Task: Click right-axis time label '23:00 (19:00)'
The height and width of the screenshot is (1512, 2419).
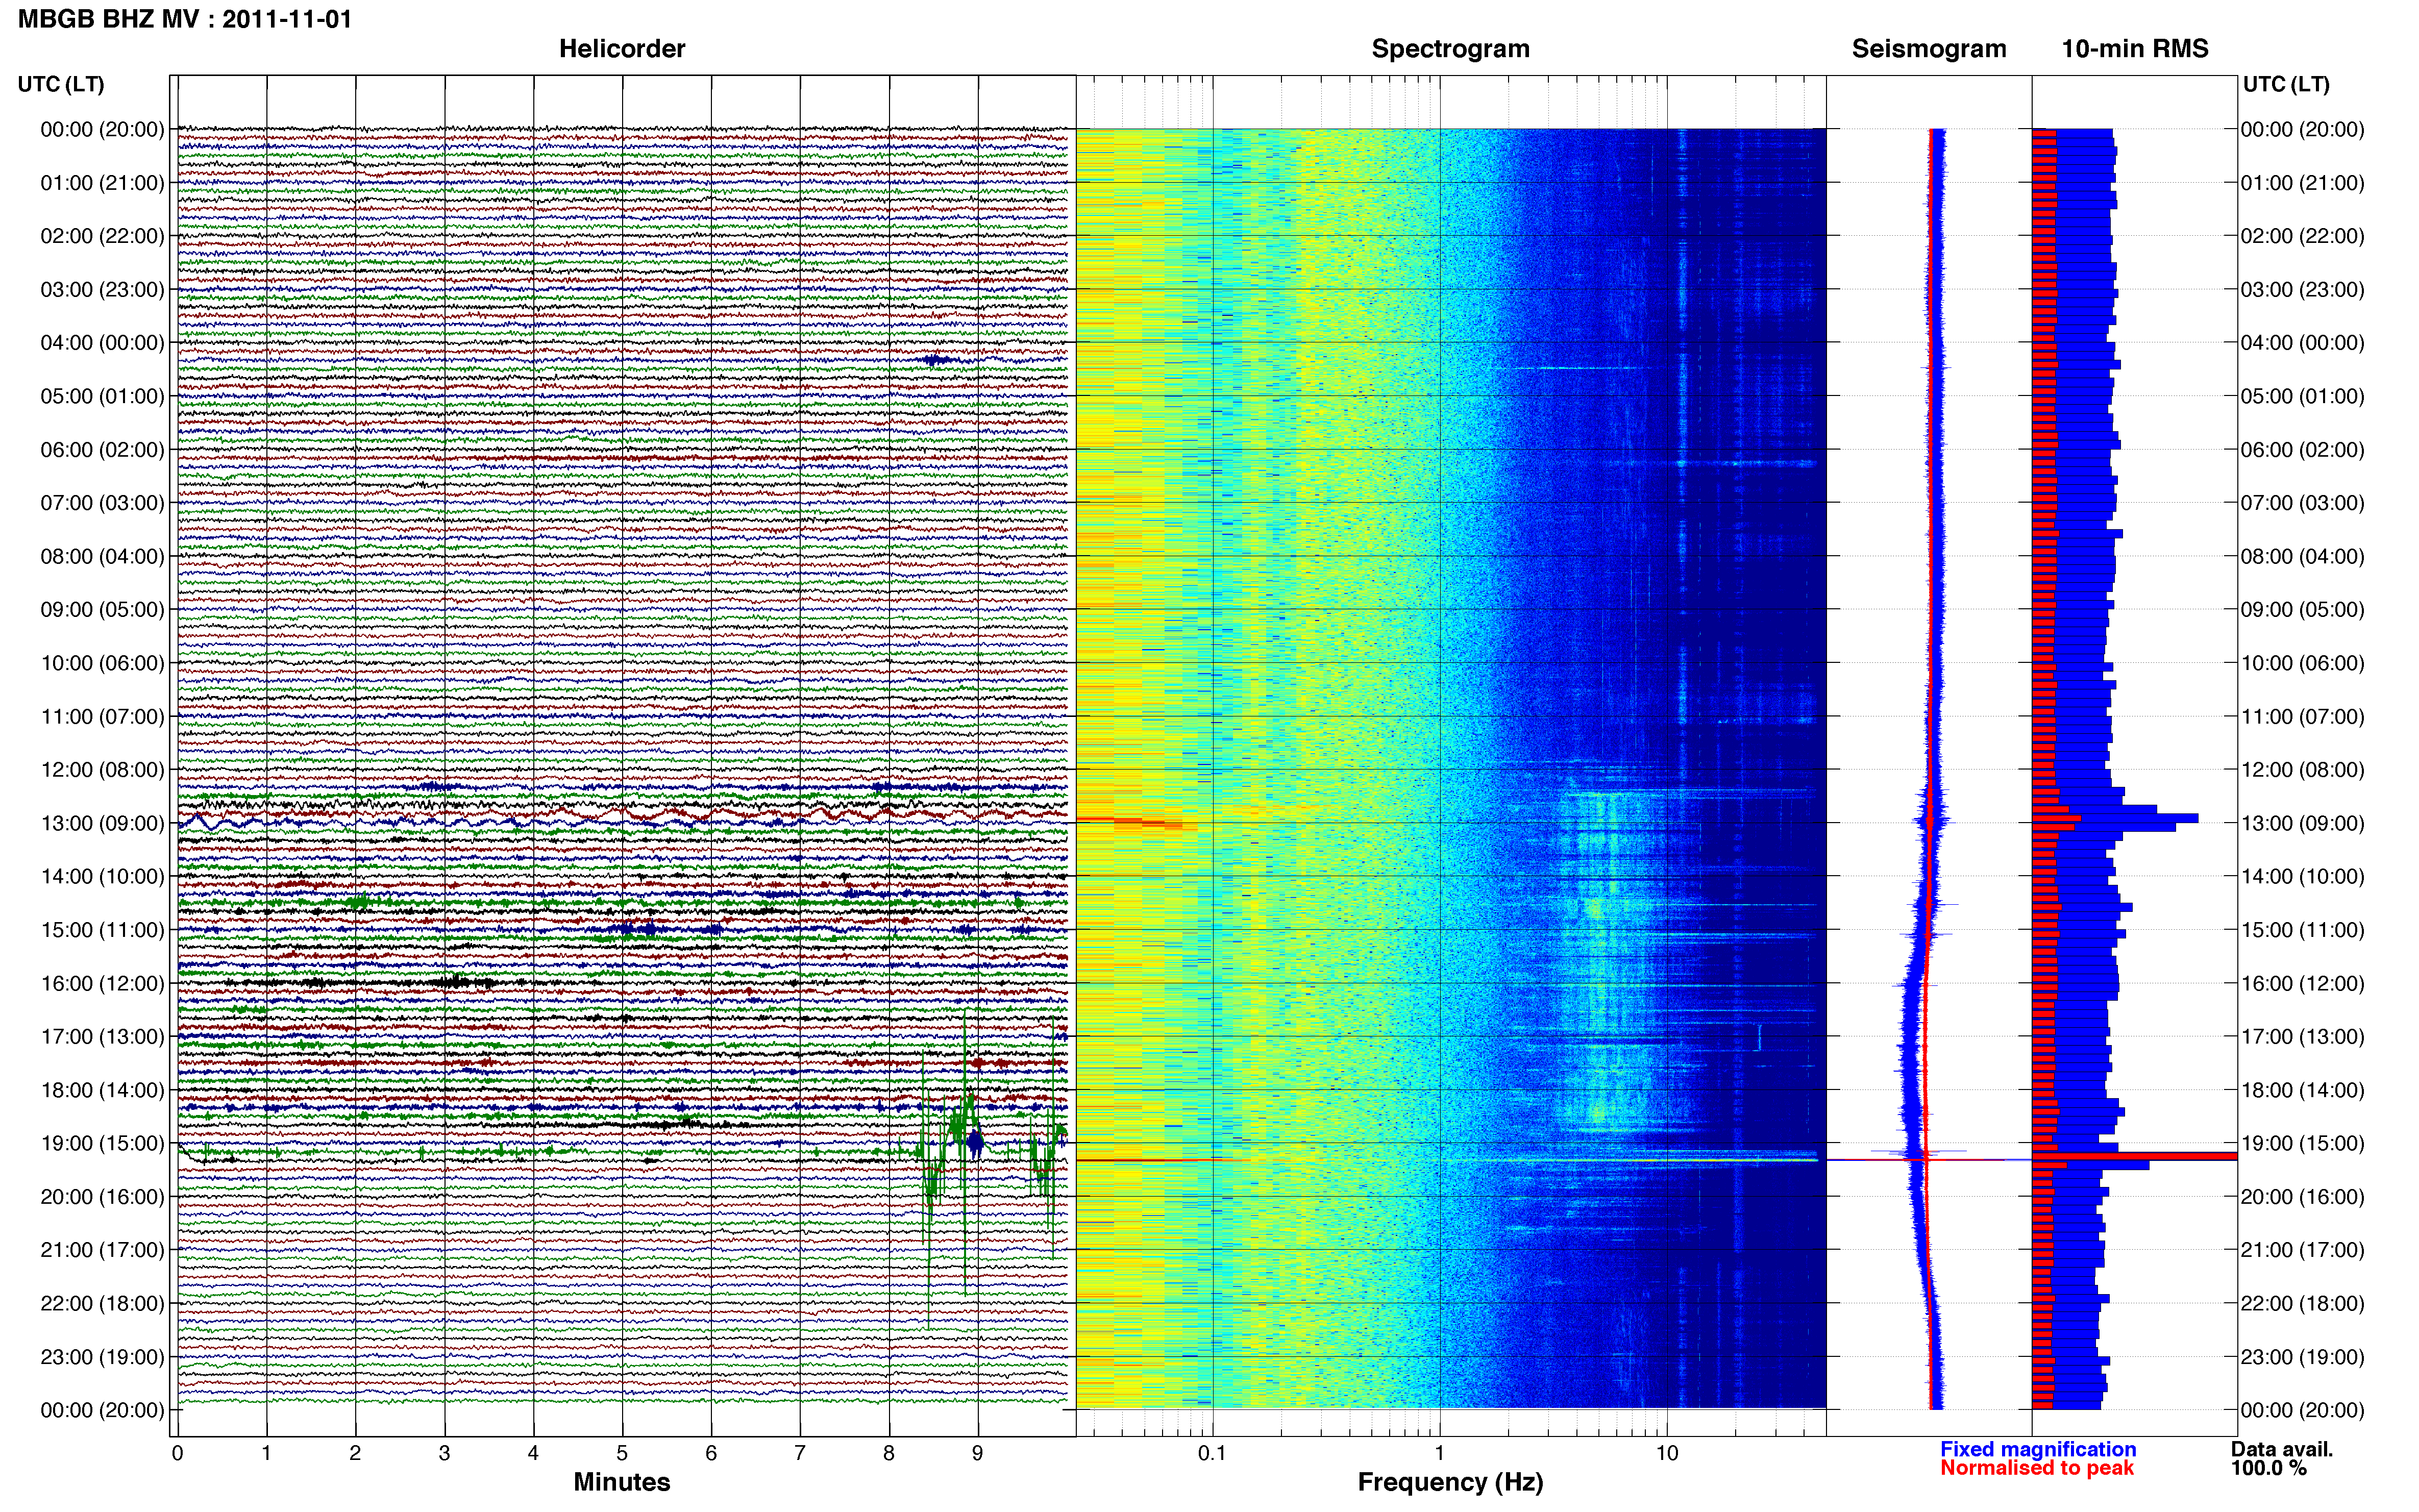Action: pos(2303,1357)
